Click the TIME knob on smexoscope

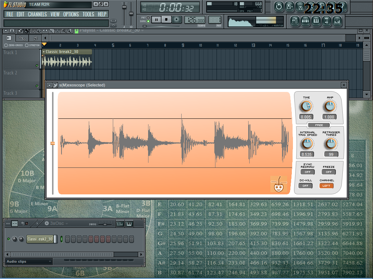306,106
